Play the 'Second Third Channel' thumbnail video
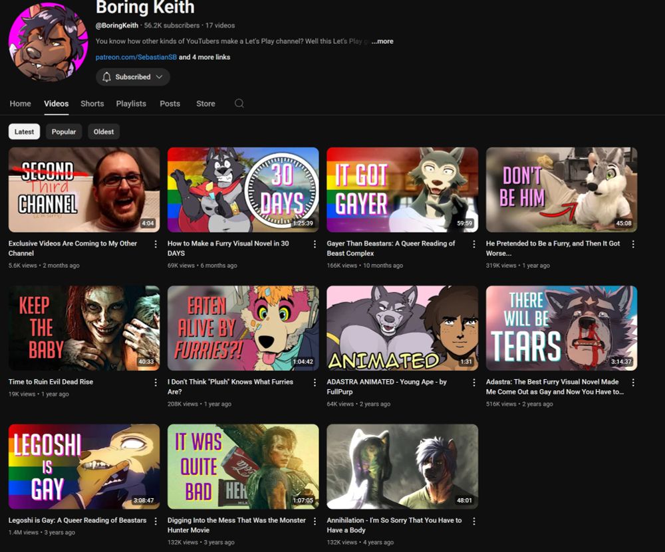This screenshot has width=665, height=552. coord(84,190)
